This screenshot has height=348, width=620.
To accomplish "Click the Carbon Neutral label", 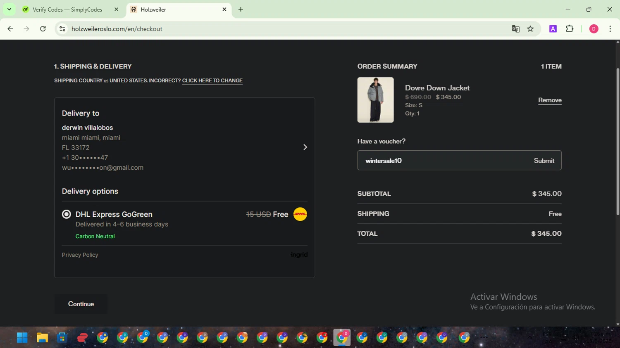I will 95,236.
